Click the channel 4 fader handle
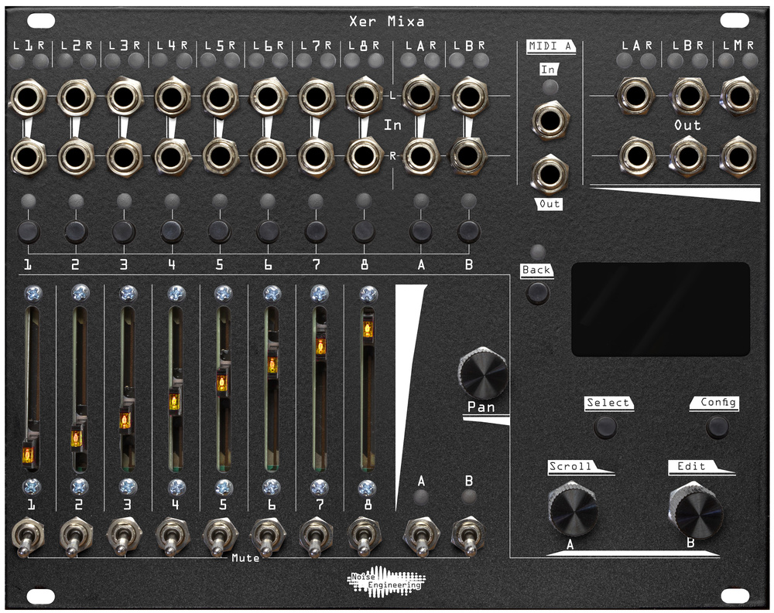 click(x=175, y=402)
